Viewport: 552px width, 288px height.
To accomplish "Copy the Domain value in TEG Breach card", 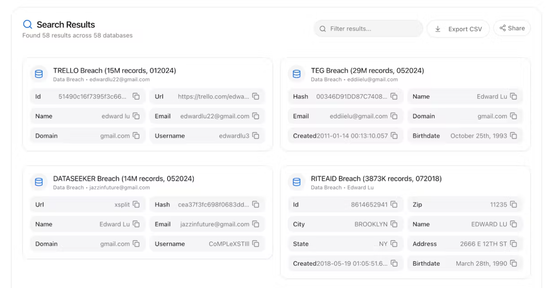I will click(513, 116).
